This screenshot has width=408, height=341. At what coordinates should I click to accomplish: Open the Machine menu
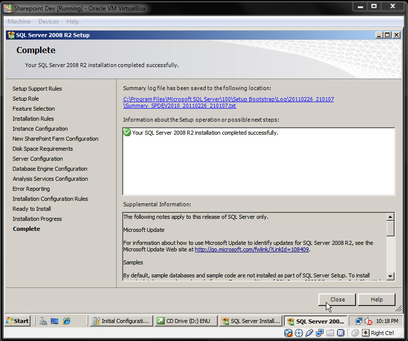pos(19,22)
